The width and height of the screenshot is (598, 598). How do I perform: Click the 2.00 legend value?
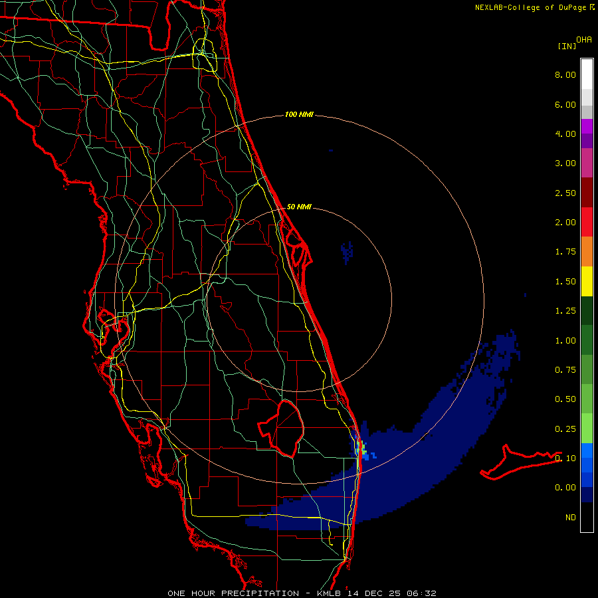pyautogui.click(x=565, y=223)
